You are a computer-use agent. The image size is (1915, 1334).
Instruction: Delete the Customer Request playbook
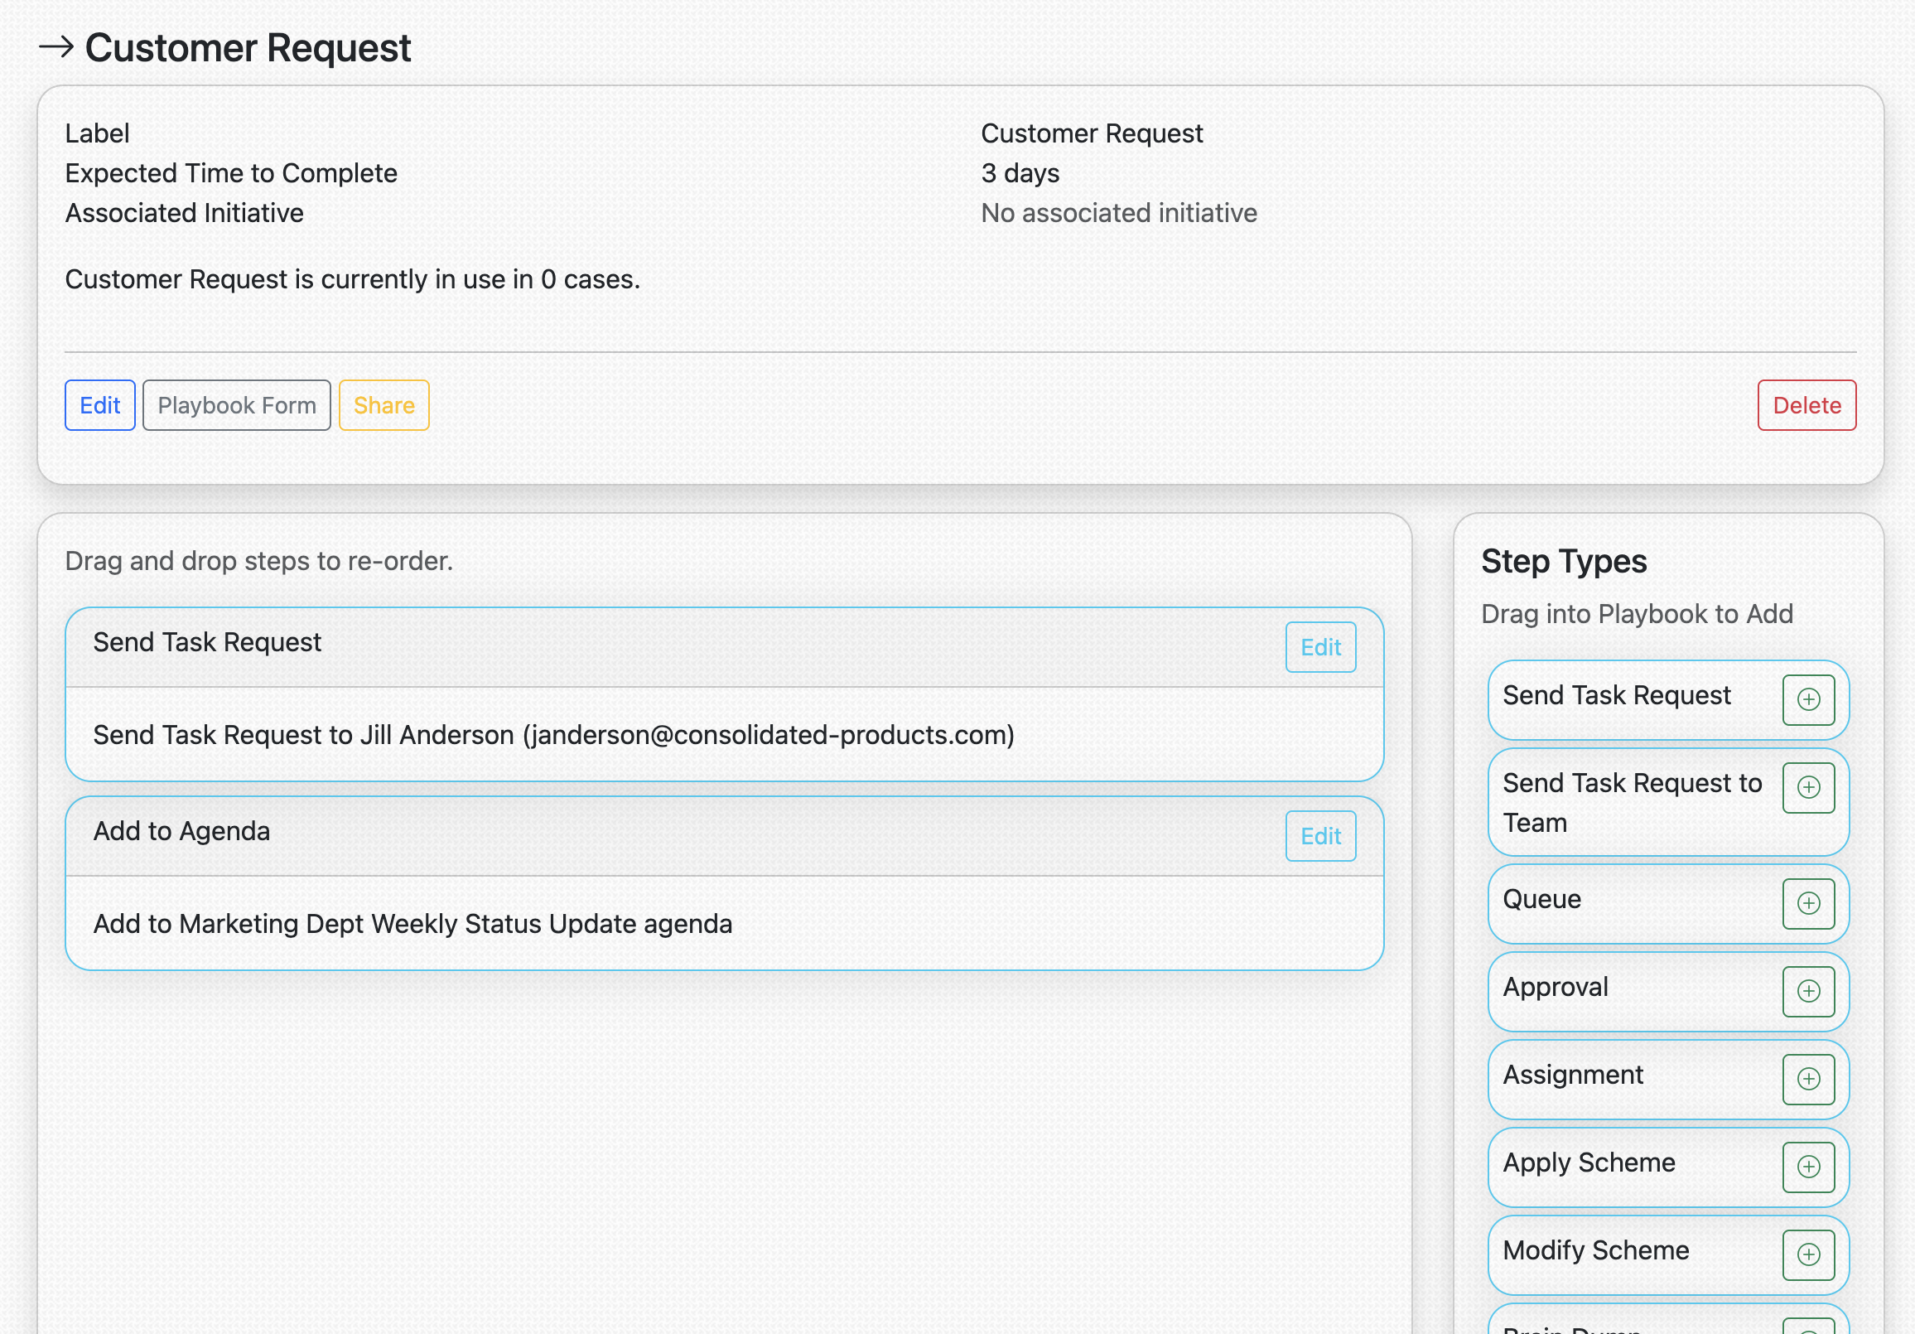(1806, 405)
